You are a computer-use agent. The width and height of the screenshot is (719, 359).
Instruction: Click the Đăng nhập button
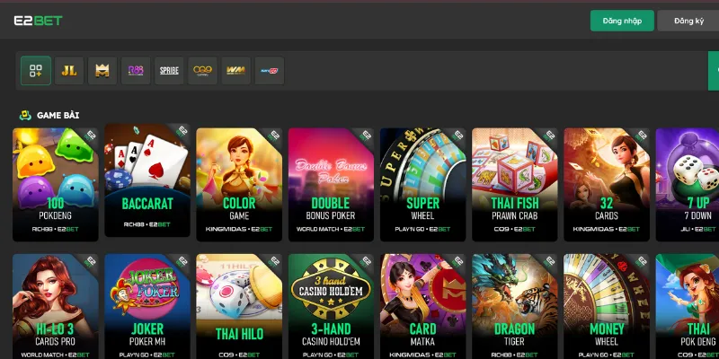click(x=622, y=21)
